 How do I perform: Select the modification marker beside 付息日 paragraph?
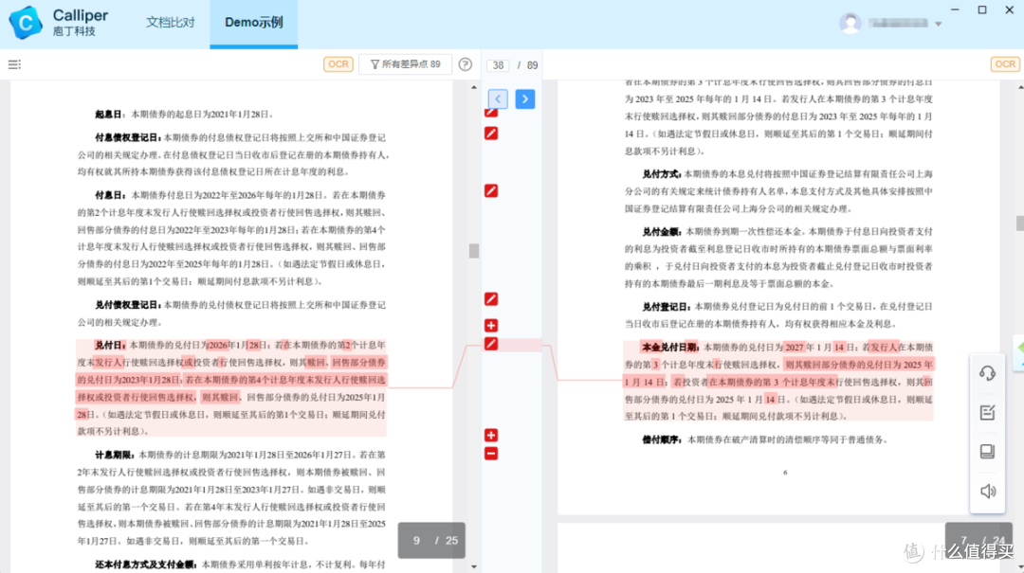pyautogui.click(x=491, y=190)
